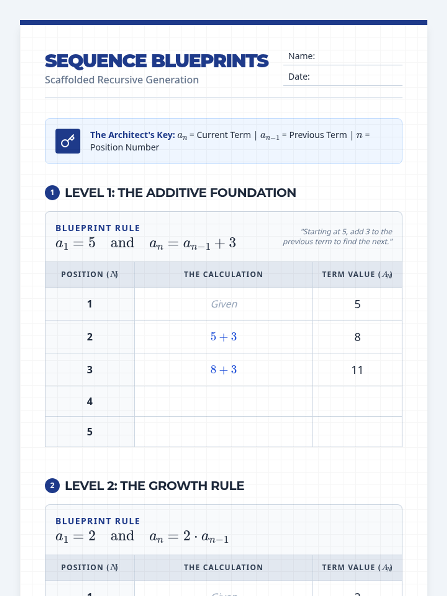447x596 pixels.
Task: Click the Level 2 blueprint rule formula
Action: pyautogui.click(x=142, y=536)
